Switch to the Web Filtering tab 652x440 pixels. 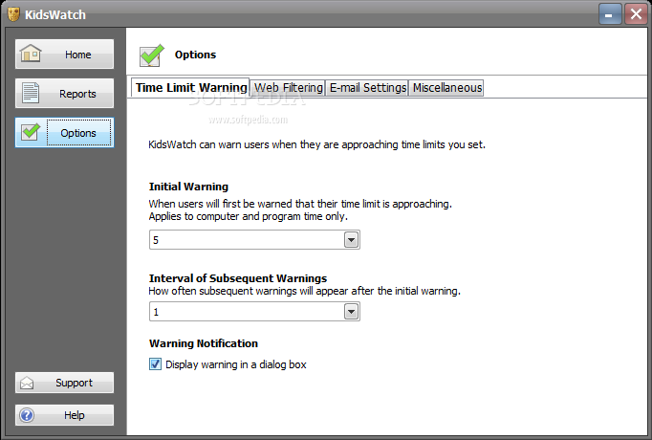click(288, 88)
